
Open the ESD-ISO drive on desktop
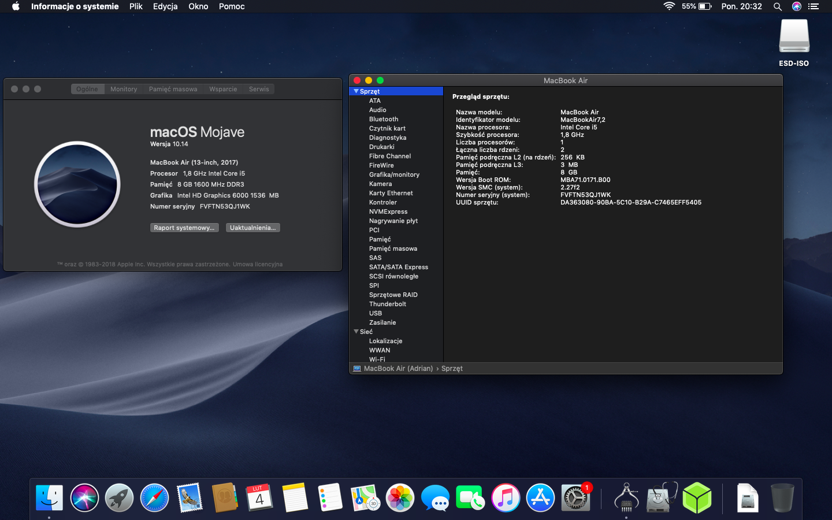(794, 43)
